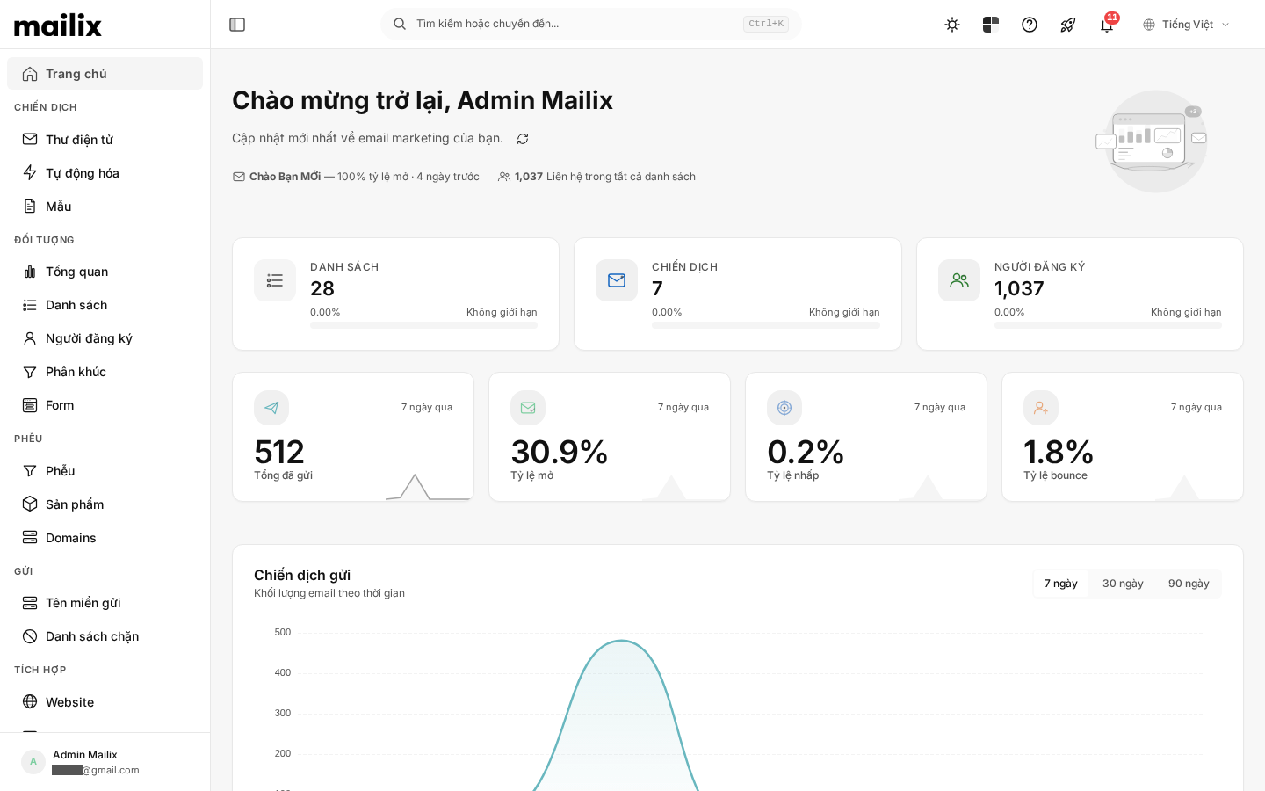Click 1,037 Liên hệ trong tất cả danh sách
The height and width of the screenshot is (791, 1265).
596,177
